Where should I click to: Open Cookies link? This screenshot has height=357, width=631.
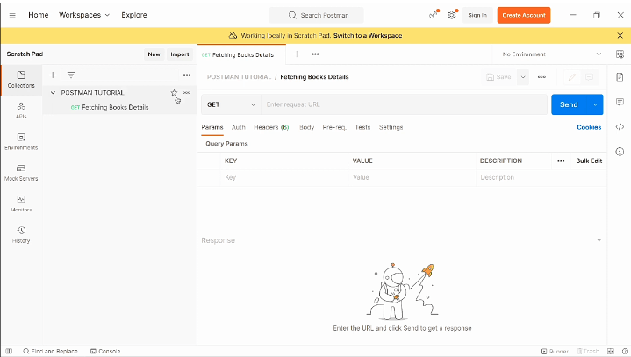(x=589, y=127)
